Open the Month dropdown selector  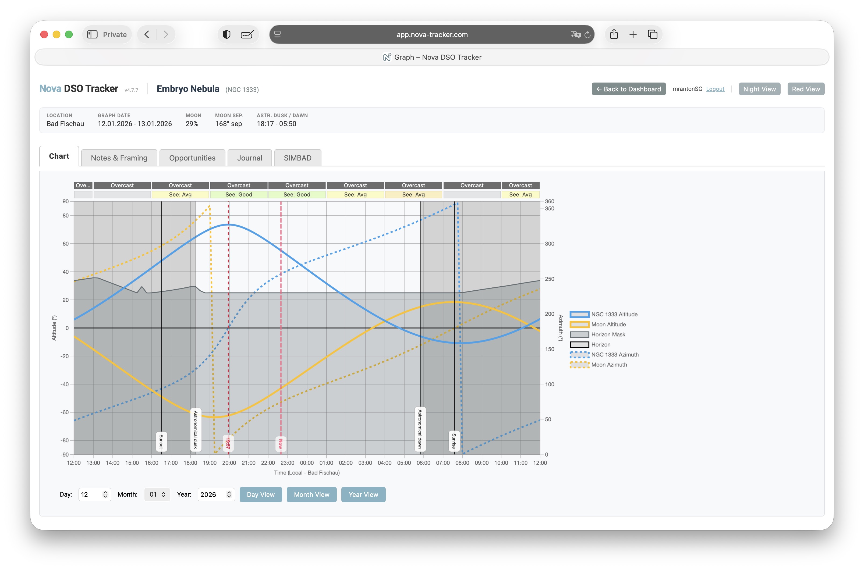pyautogui.click(x=157, y=494)
